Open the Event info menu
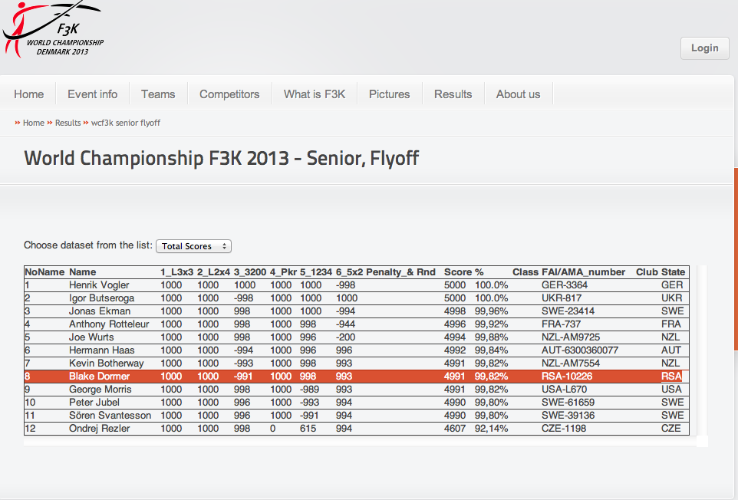738x500 pixels. [92, 94]
